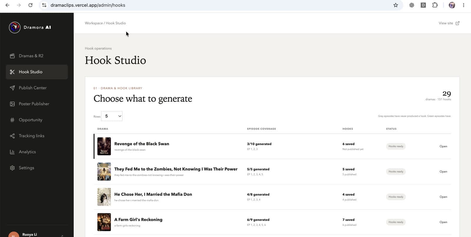Open the Analytics page
The height and width of the screenshot is (237, 471).
tap(37, 152)
